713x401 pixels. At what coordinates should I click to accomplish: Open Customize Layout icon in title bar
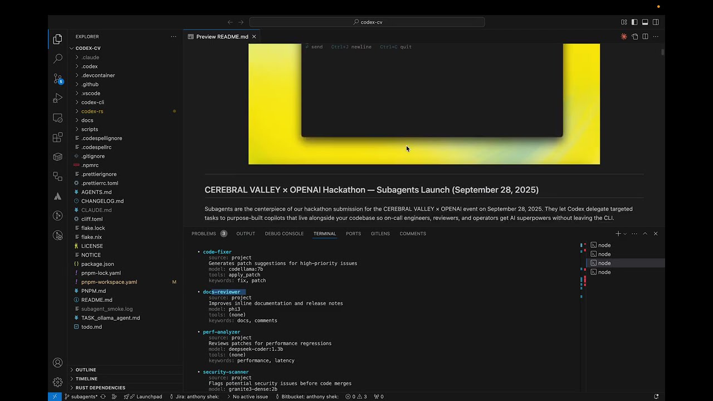(624, 22)
